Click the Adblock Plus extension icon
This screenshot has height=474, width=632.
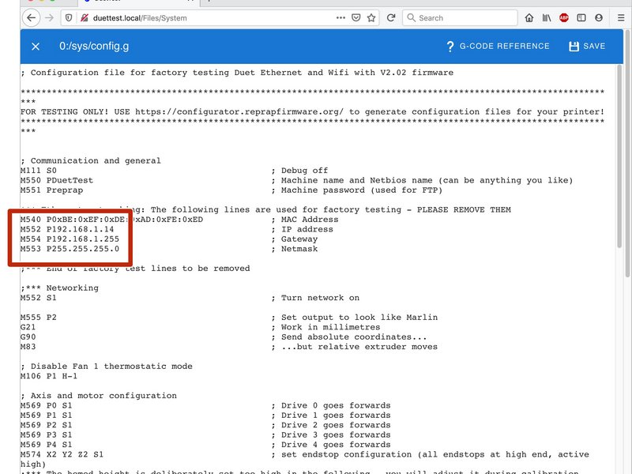tap(564, 17)
